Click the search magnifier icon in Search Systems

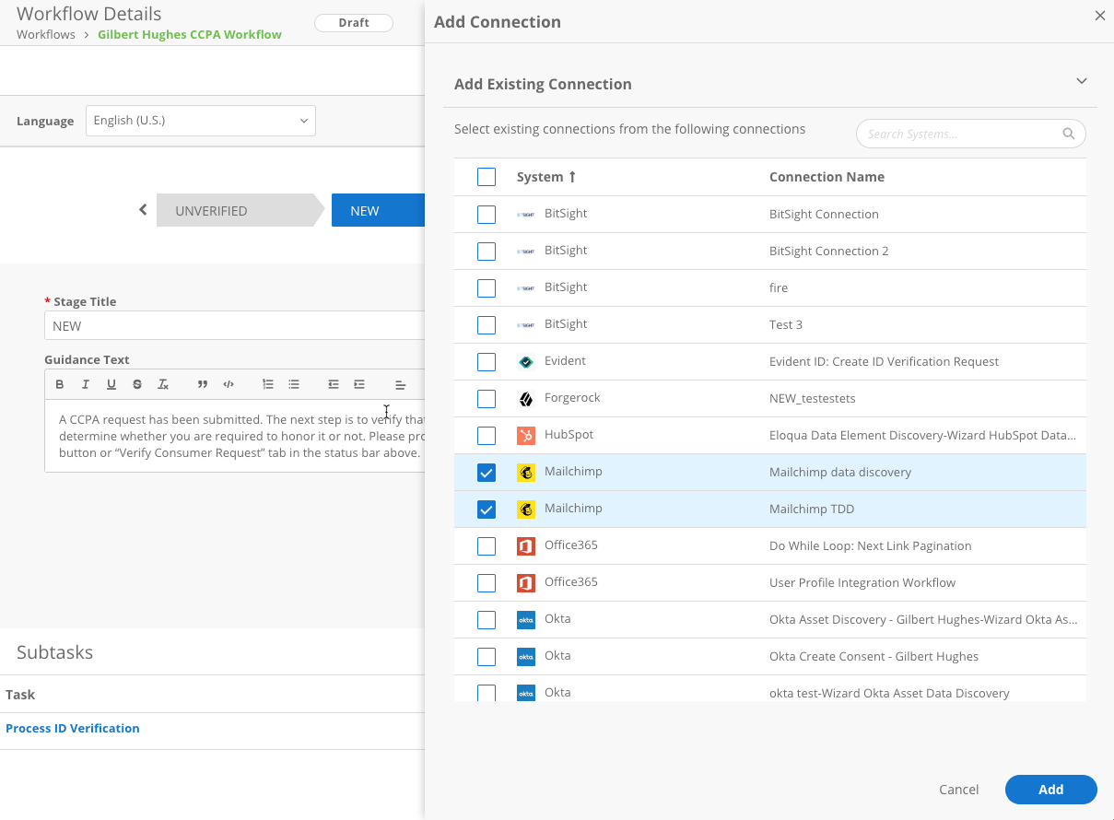1069,134
